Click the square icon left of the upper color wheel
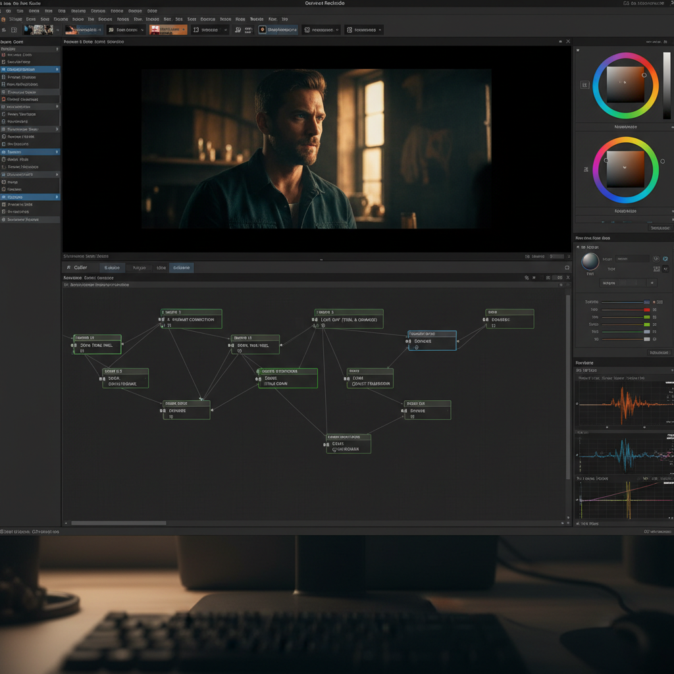 tap(584, 85)
